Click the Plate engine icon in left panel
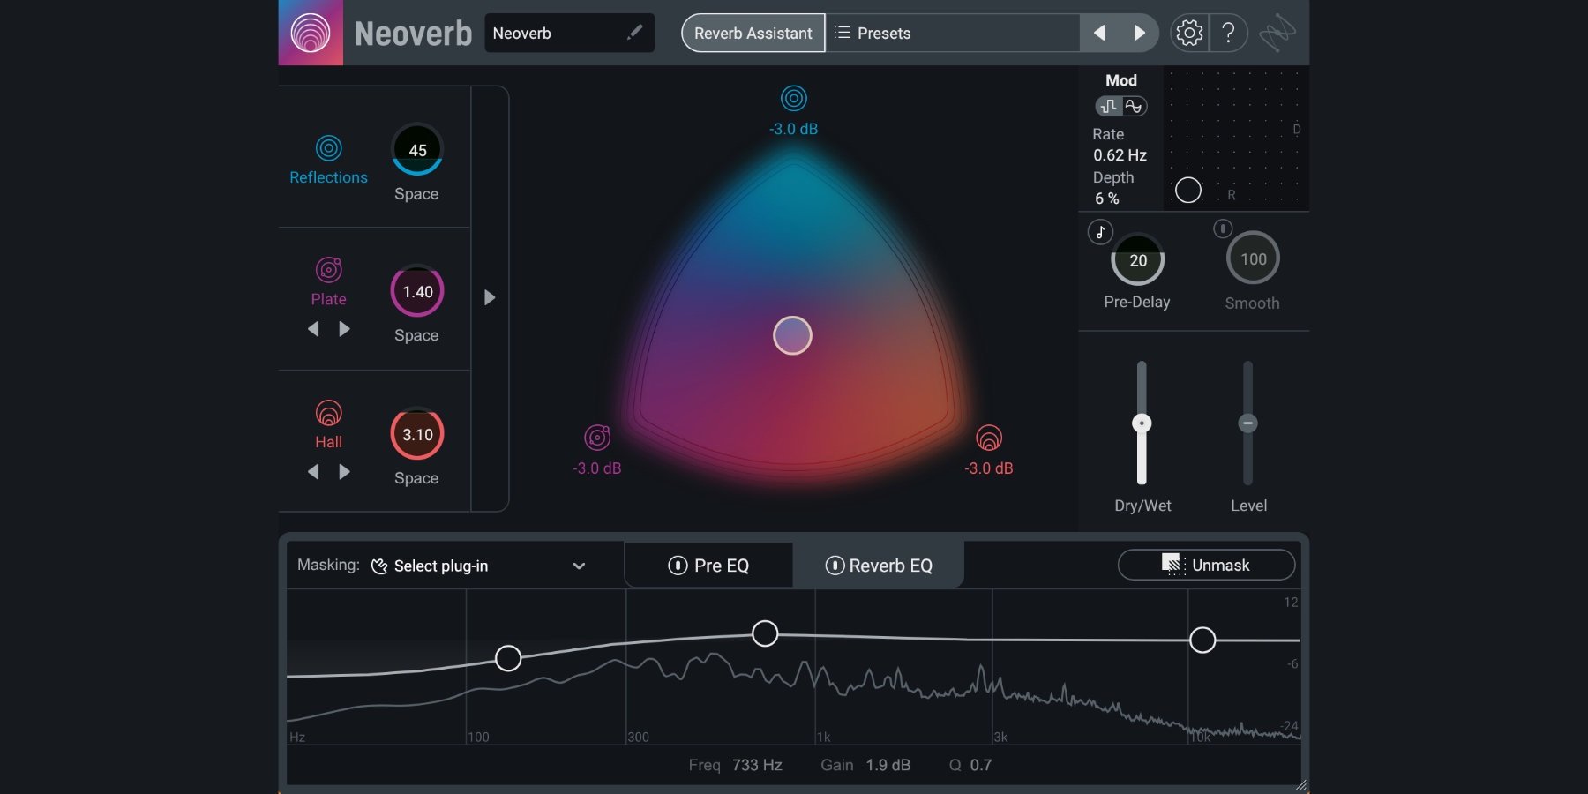Image resolution: width=1588 pixels, height=794 pixels. [x=328, y=270]
